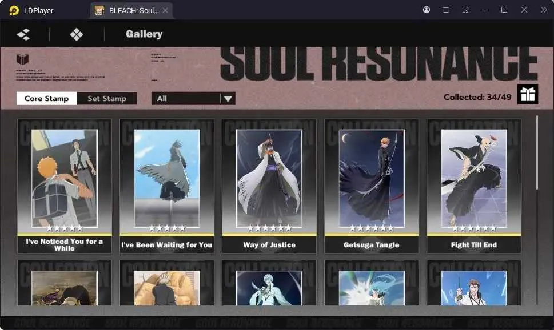The height and width of the screenshot is (330, 554).
Task: Select the Getsuga Tangle stamp card
Action: tap(372, 186)
